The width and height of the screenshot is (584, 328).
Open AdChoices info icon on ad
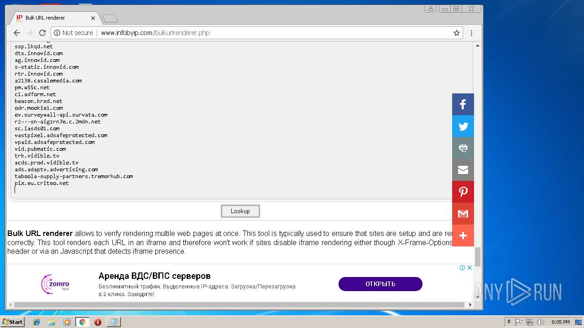(462, 268)
